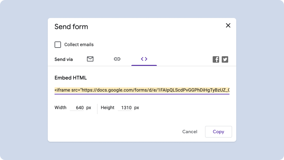
Task: Edit the Height value field
Action: point(125,108)
